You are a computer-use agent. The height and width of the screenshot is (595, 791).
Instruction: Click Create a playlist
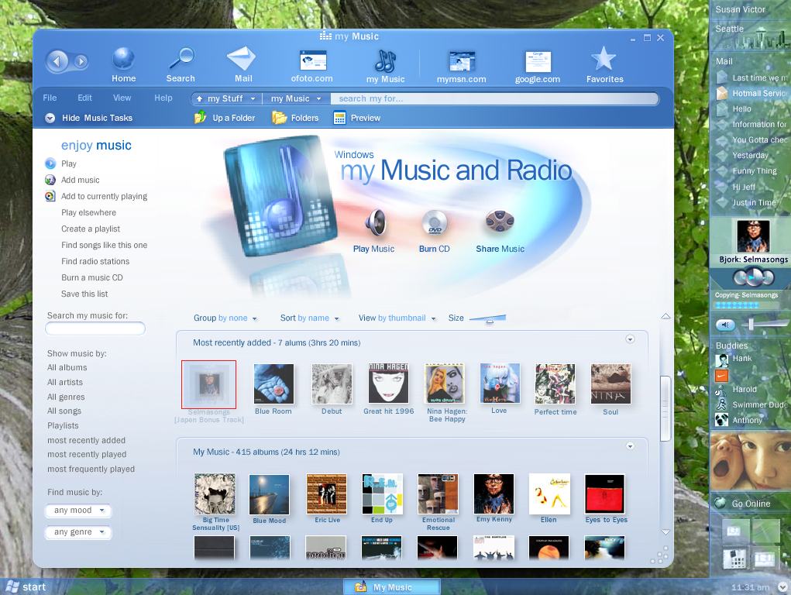tap(91, 229)
